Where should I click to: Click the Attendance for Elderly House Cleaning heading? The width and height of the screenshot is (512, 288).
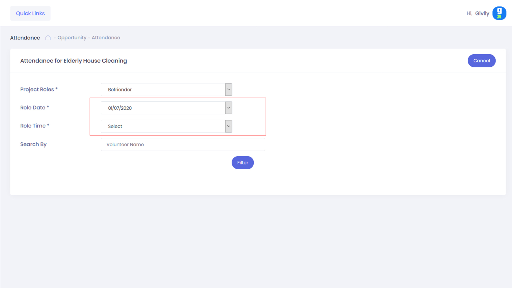(x=74, y=61)
